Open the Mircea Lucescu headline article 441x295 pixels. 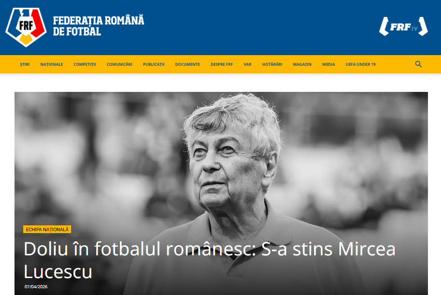209,260
